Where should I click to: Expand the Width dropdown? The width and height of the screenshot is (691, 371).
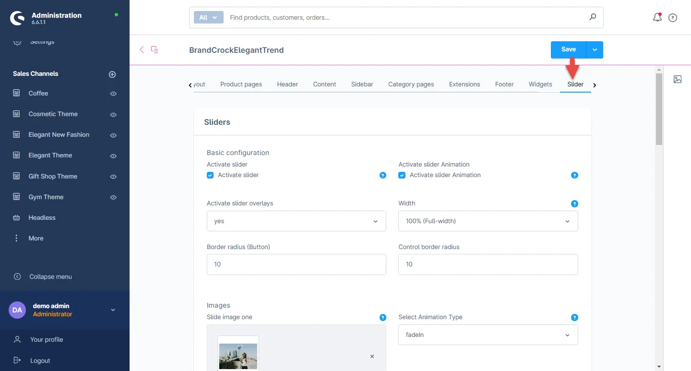point(488,221)
